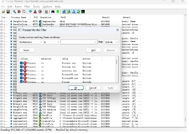Click the main event list vertical scrollbar thumb

[x=185, y=120]
